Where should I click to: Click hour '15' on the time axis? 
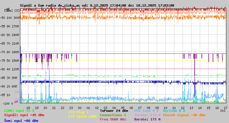[x=209, y=108]
